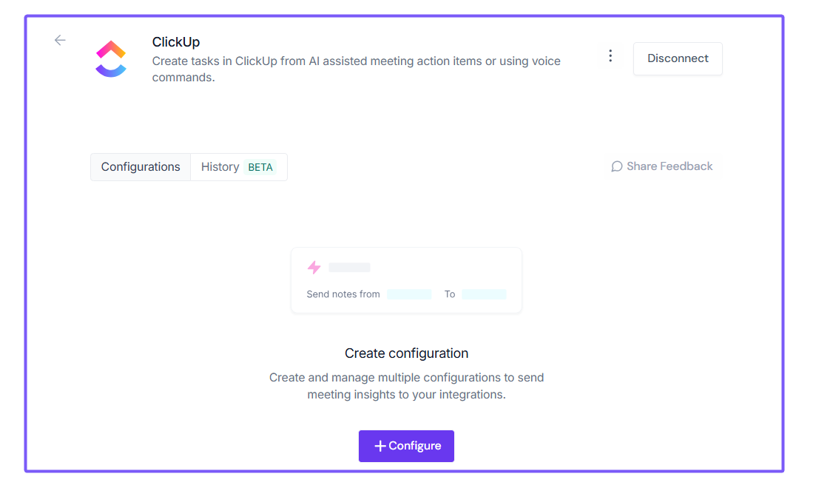Click the back arrow icon
The height and width of the screenshot is (485, 813).
point(60,41)
